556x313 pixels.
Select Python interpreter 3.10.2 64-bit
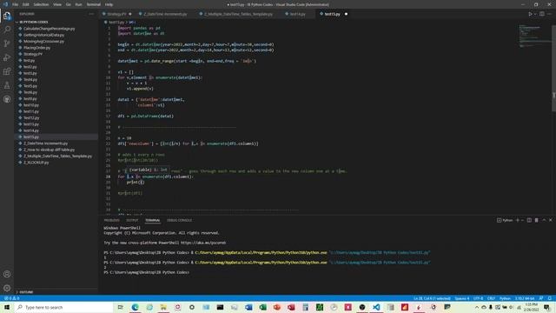click(x=525, y=298)
